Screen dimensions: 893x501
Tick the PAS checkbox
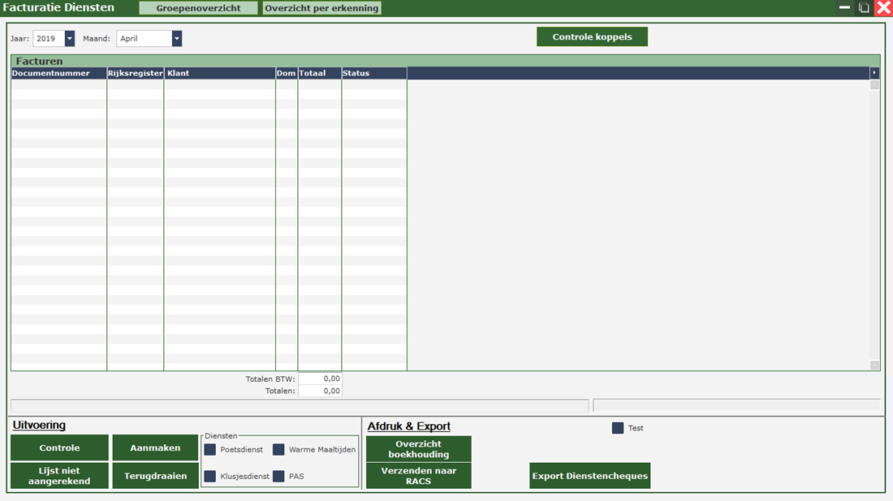coord(278,477)
